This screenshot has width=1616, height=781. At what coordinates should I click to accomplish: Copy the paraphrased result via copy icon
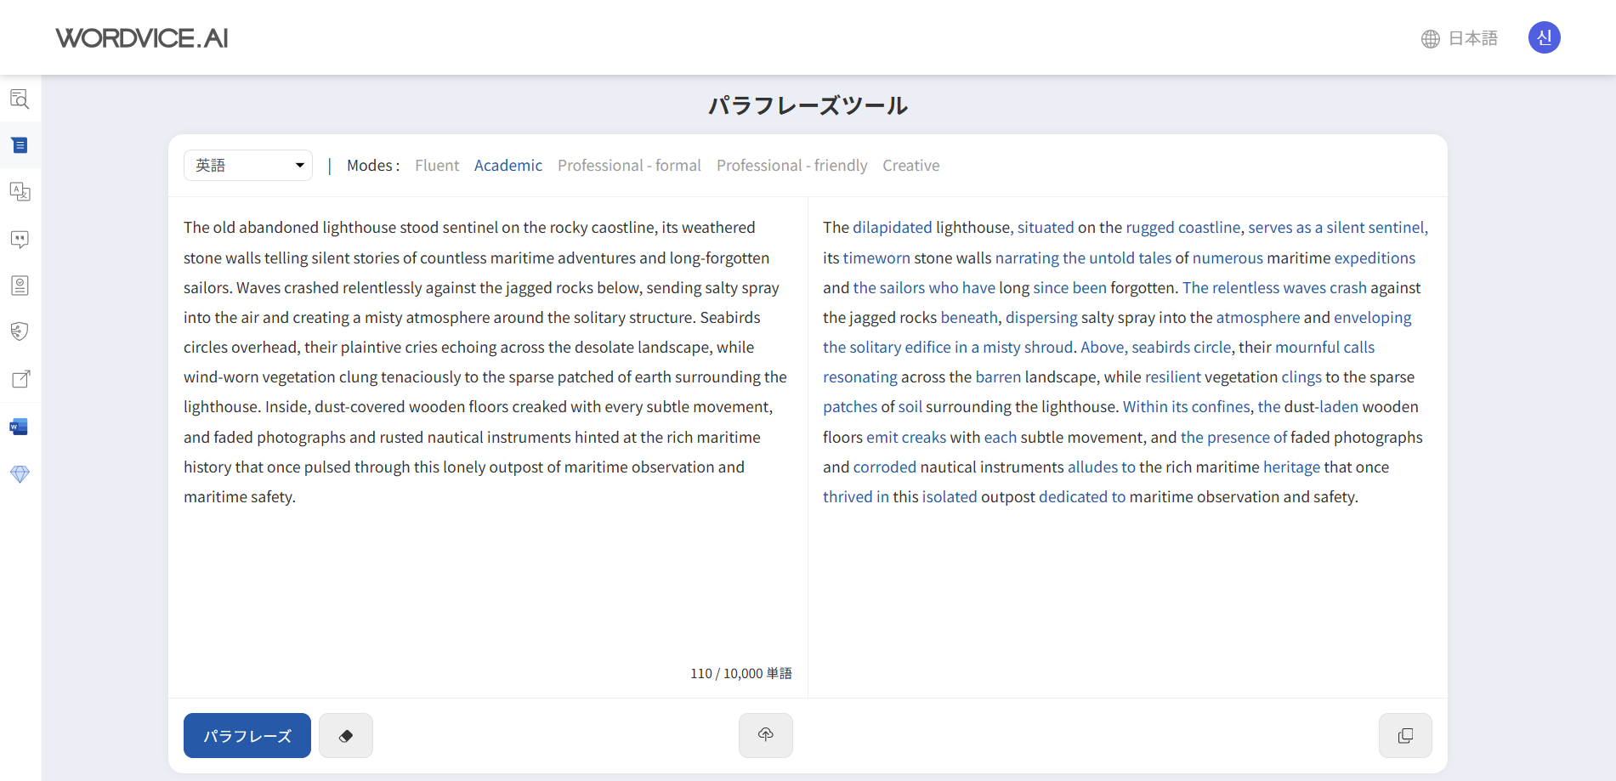pyautogui.click(x=1404, y=735)
